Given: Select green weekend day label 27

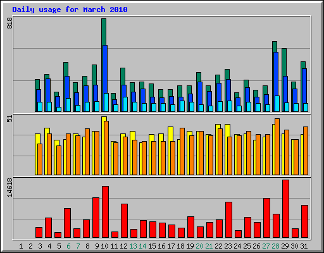Looking at the screenshot, I should pos(266,246).
